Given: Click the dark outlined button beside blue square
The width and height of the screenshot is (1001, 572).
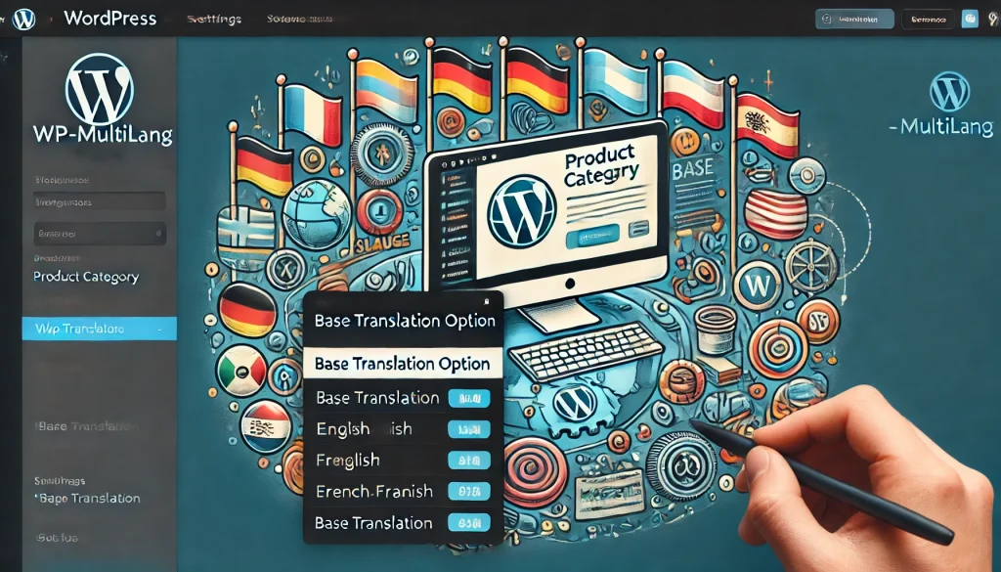Looking at the screenshot, I should (929, 20).
